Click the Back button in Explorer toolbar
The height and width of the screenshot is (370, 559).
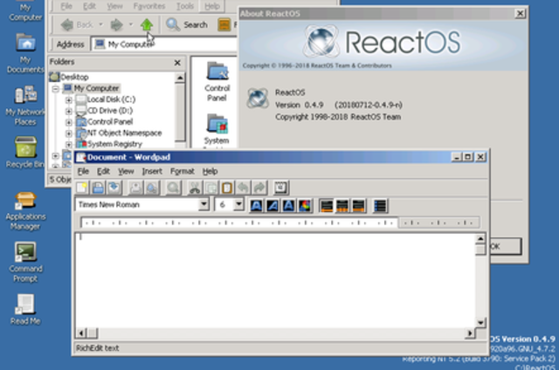(77, 24)
